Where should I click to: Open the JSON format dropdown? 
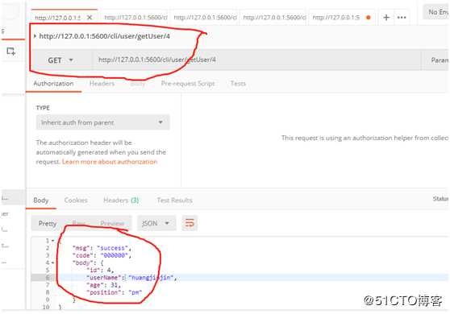156,223
